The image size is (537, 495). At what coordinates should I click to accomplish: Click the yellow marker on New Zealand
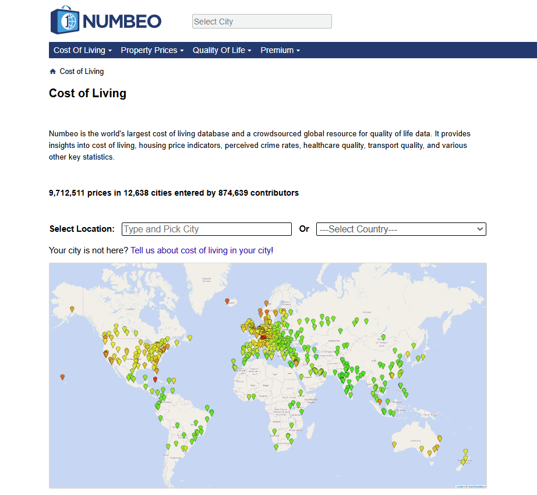[465, 451]
